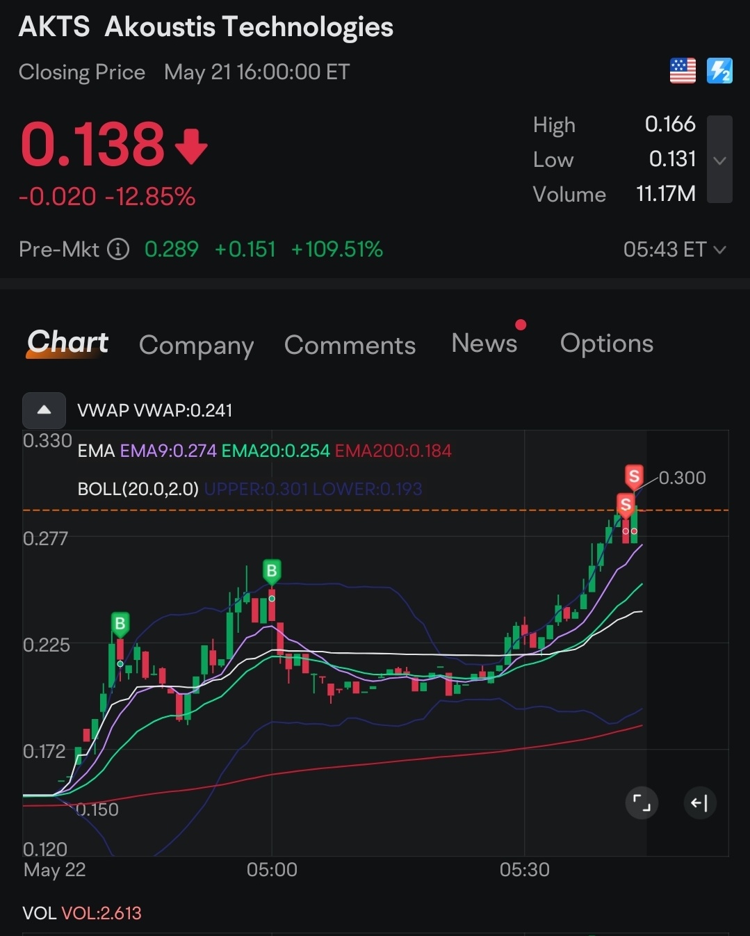Tap the US flag market icon
This screenshot has height=936, width=750.
pos(683,71)
